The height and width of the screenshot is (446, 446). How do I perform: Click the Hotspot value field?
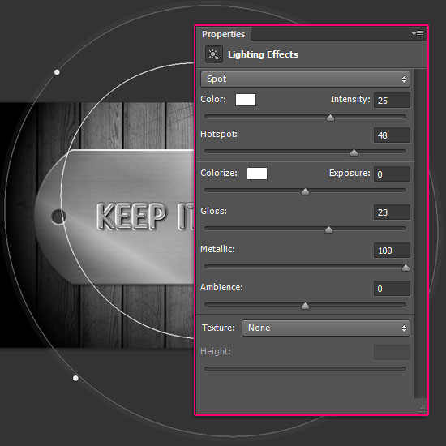point(392,135)
